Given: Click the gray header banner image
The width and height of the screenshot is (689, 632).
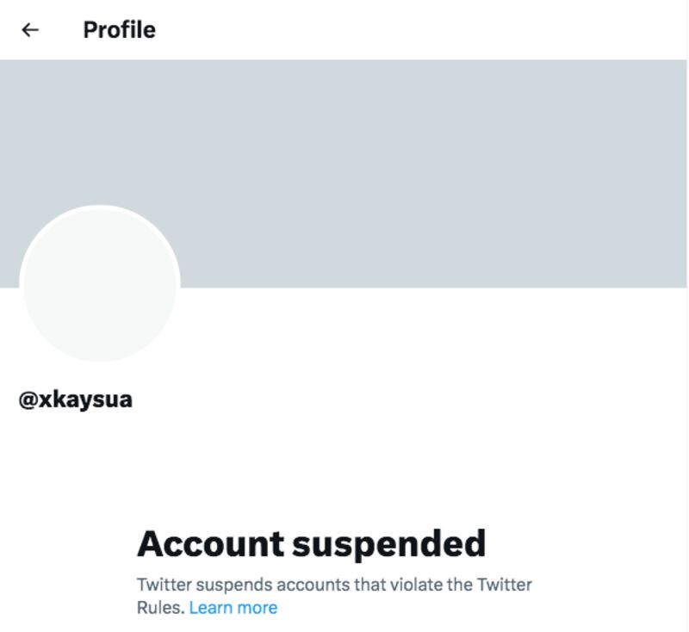Looking at the screenshot, I should click(x=343, y=173).
